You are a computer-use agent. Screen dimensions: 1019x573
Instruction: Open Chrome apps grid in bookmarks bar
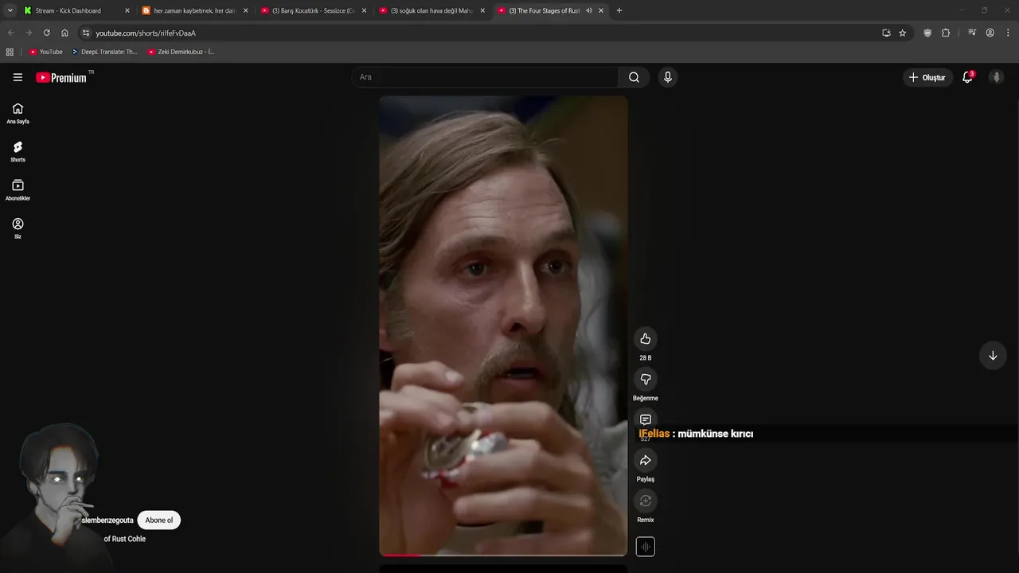pos(10,52)
